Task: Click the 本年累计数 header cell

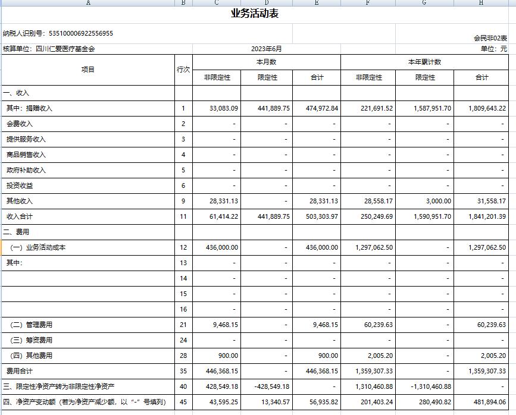Action: click(425, 62)
